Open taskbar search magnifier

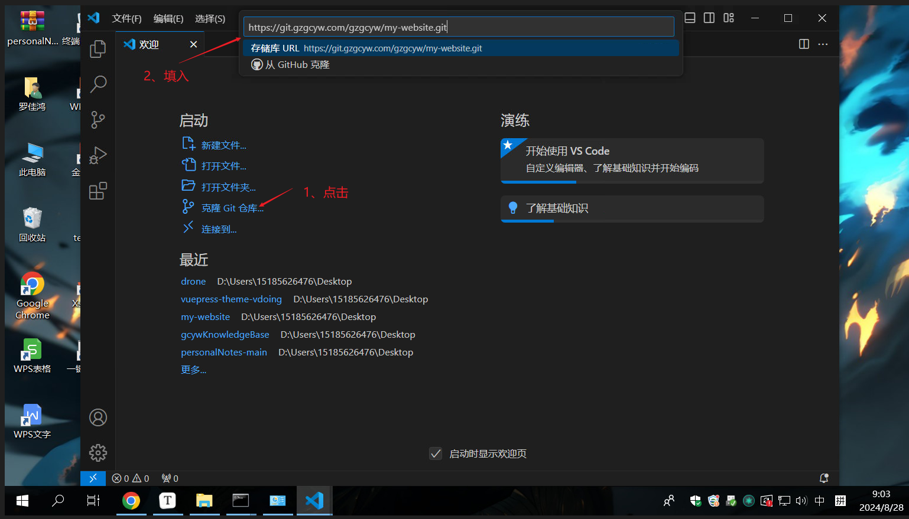58,501
